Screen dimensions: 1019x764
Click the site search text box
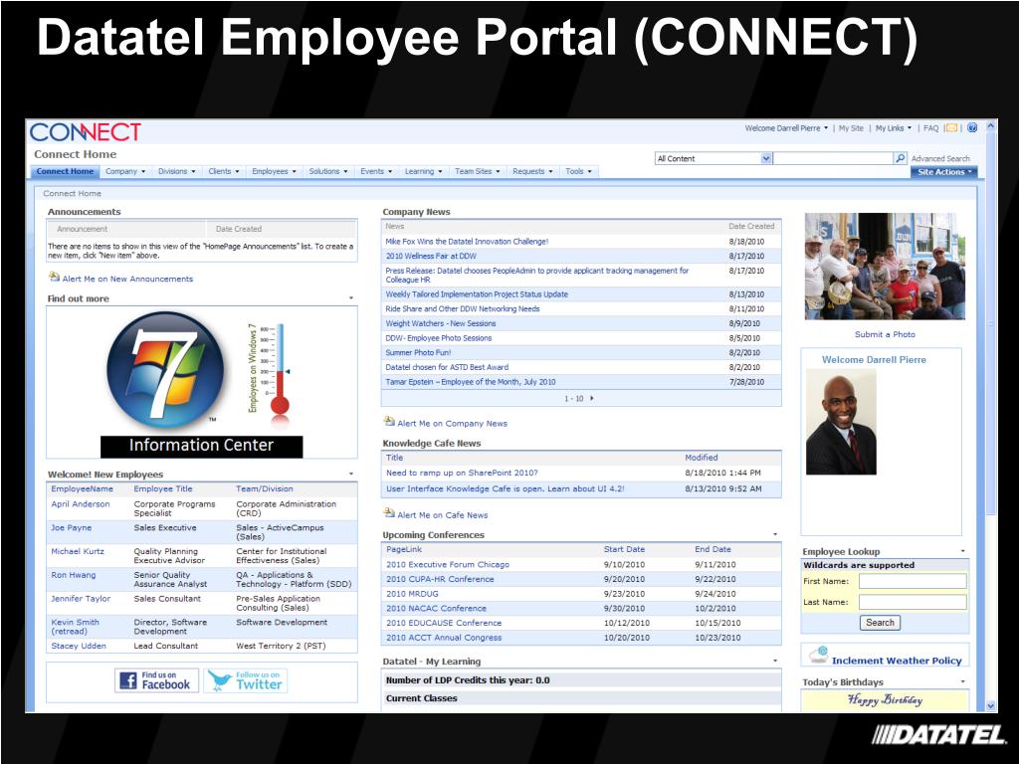pos(833,158)
